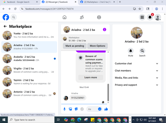Screen dimensions: 166x123
Task: Open Antonio 2 bd 2 ba conversation
Action: 29,93
